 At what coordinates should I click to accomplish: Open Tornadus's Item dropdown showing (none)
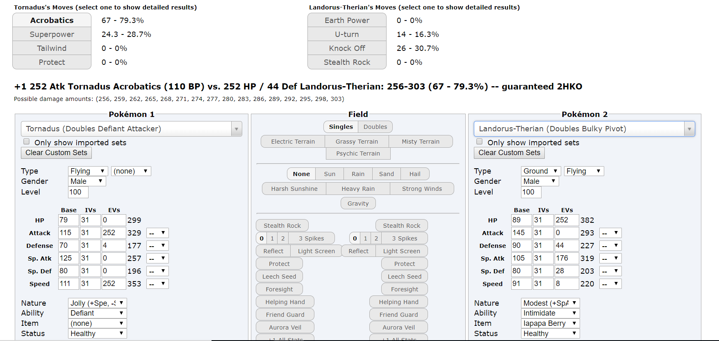point(98,323)
